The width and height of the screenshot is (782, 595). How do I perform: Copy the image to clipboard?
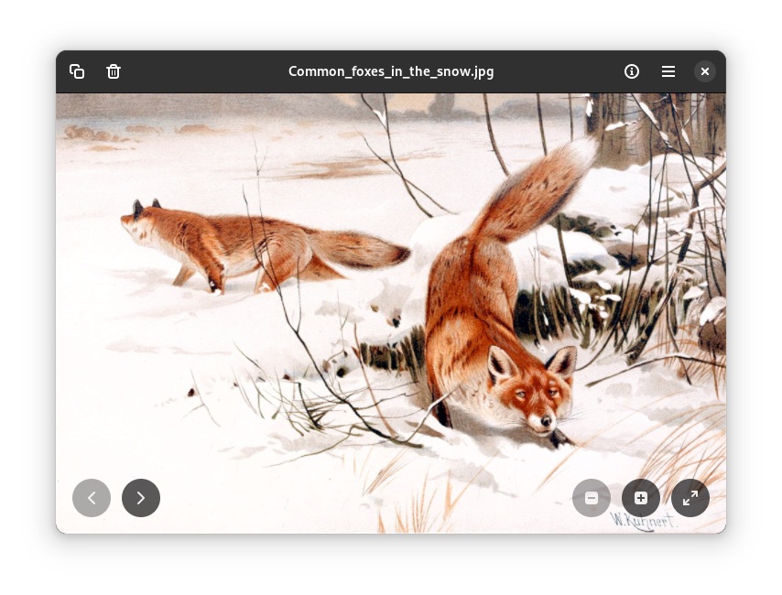77,71
